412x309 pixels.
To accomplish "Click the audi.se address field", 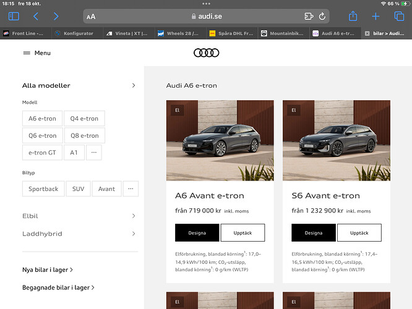I will point(206,16).
